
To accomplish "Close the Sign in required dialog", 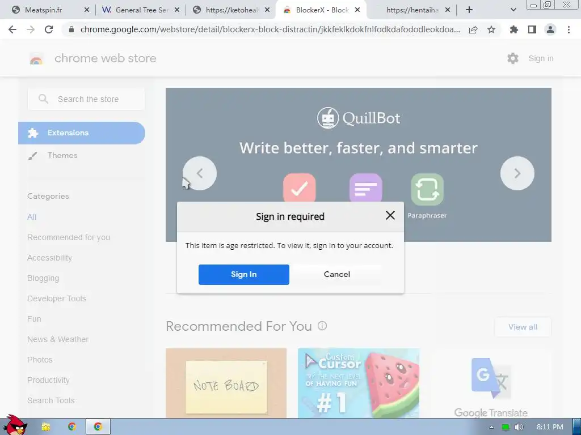I will (x=390, y=215).
